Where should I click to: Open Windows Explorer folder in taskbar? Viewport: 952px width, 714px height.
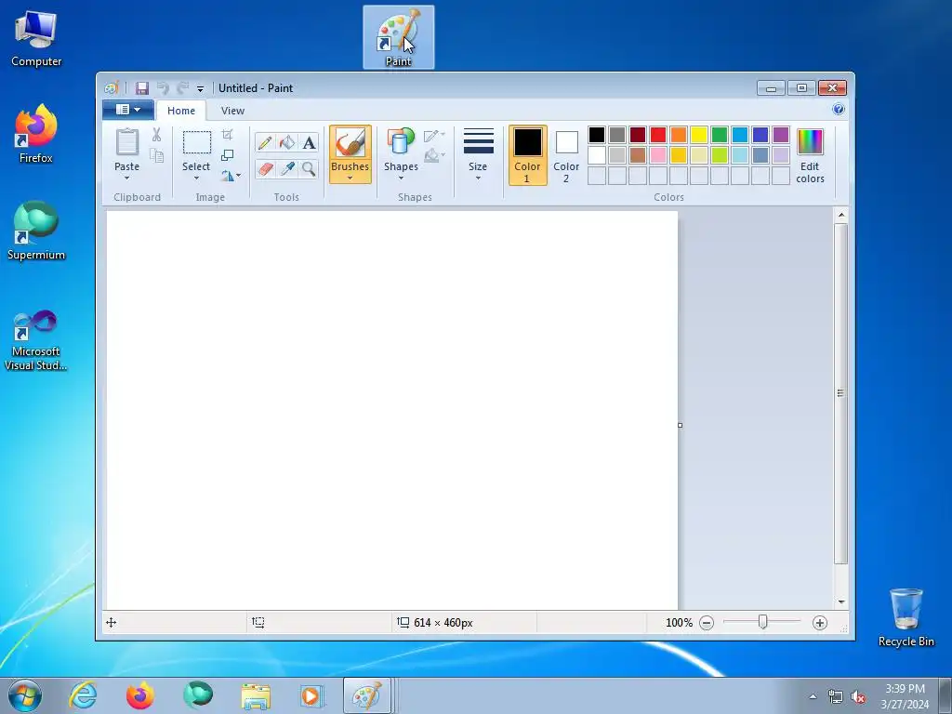click(x=256, y=695)
